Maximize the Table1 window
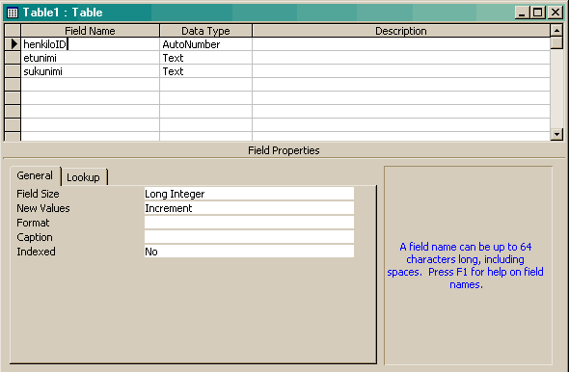The height and width of the screenshot is (372, 569). coord(538,13)
